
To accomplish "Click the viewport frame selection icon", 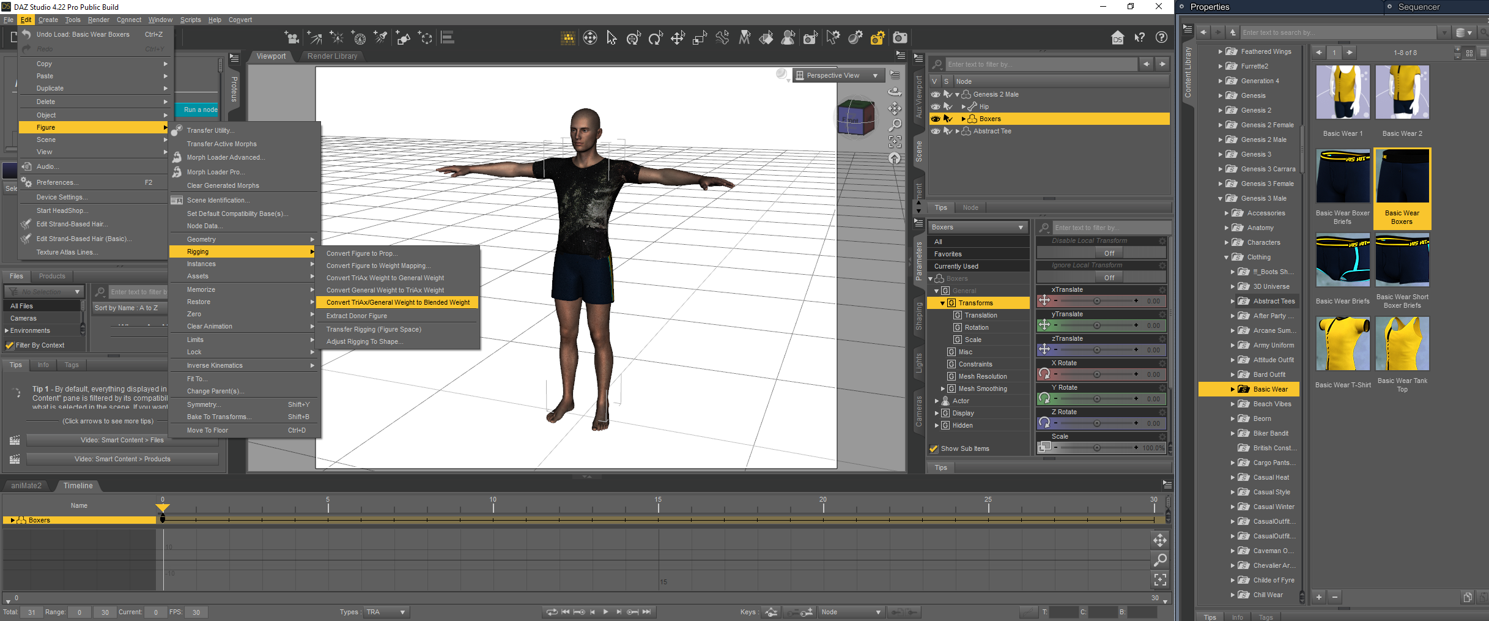I will pos(895,141).
